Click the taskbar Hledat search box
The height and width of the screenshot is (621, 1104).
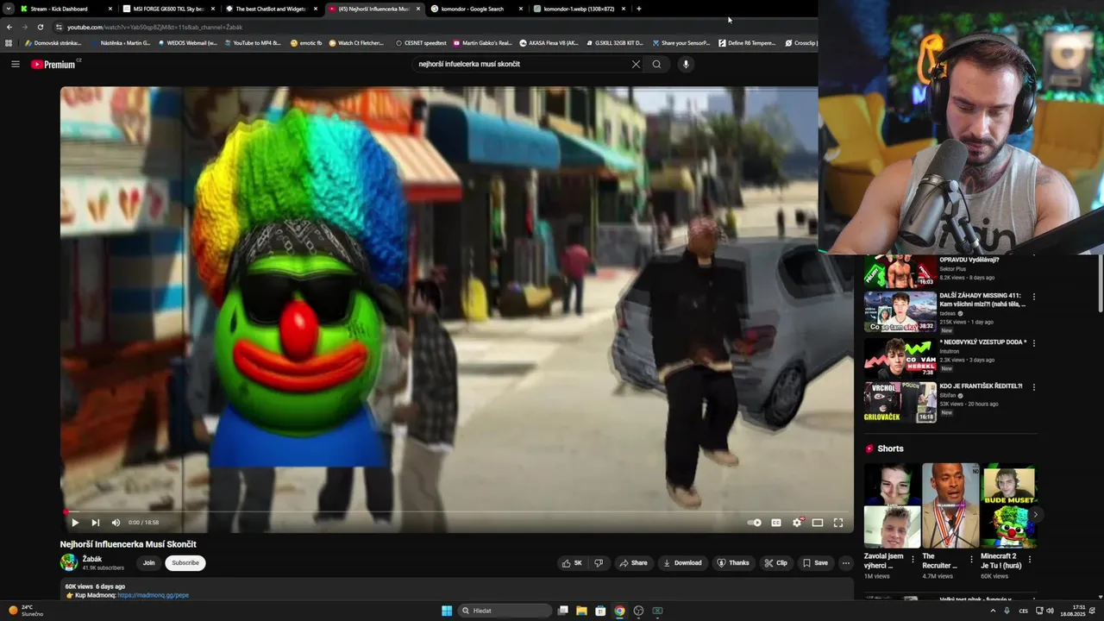pos(505,611)
